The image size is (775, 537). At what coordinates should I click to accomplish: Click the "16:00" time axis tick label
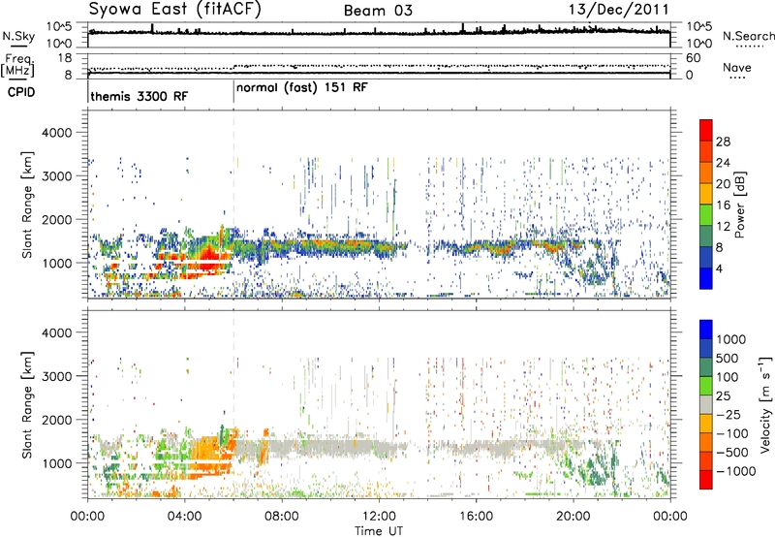coord(476,517)
